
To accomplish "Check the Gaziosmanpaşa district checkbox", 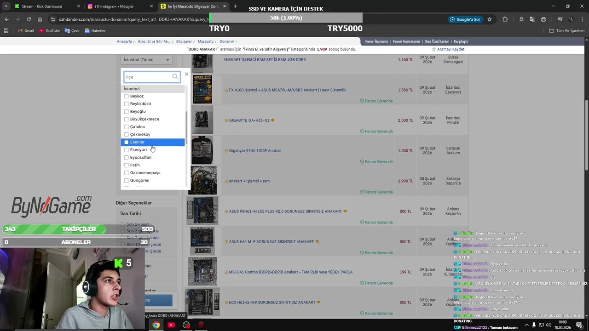I will tap(127, 173).
